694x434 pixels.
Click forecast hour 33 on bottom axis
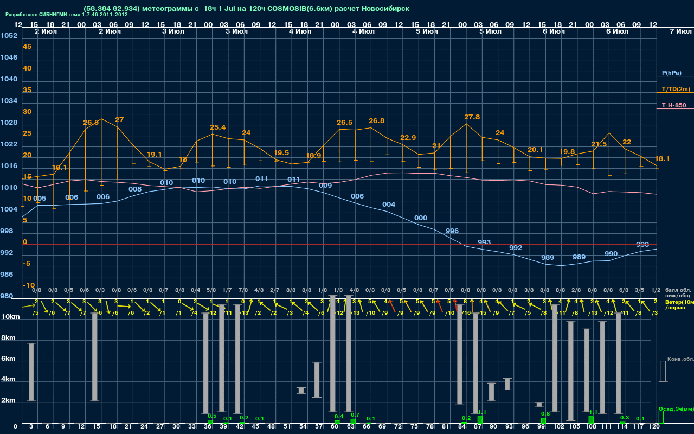(192, 427)
